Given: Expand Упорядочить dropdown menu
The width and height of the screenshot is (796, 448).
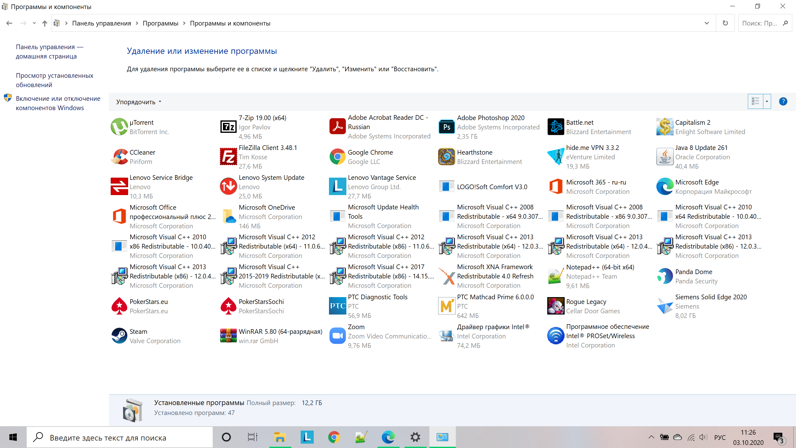Looking at the screenshot, I should pyautogui.click(x=138, y=101).
